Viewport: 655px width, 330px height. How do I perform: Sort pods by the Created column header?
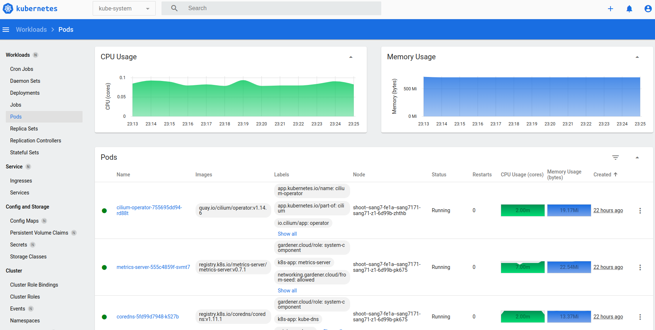click(602, 175)
